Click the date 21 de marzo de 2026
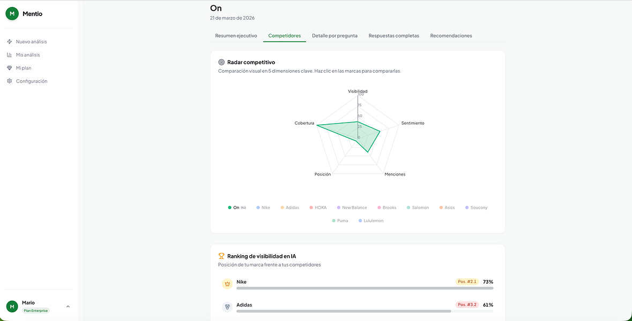632x321 pixels. 232,18
